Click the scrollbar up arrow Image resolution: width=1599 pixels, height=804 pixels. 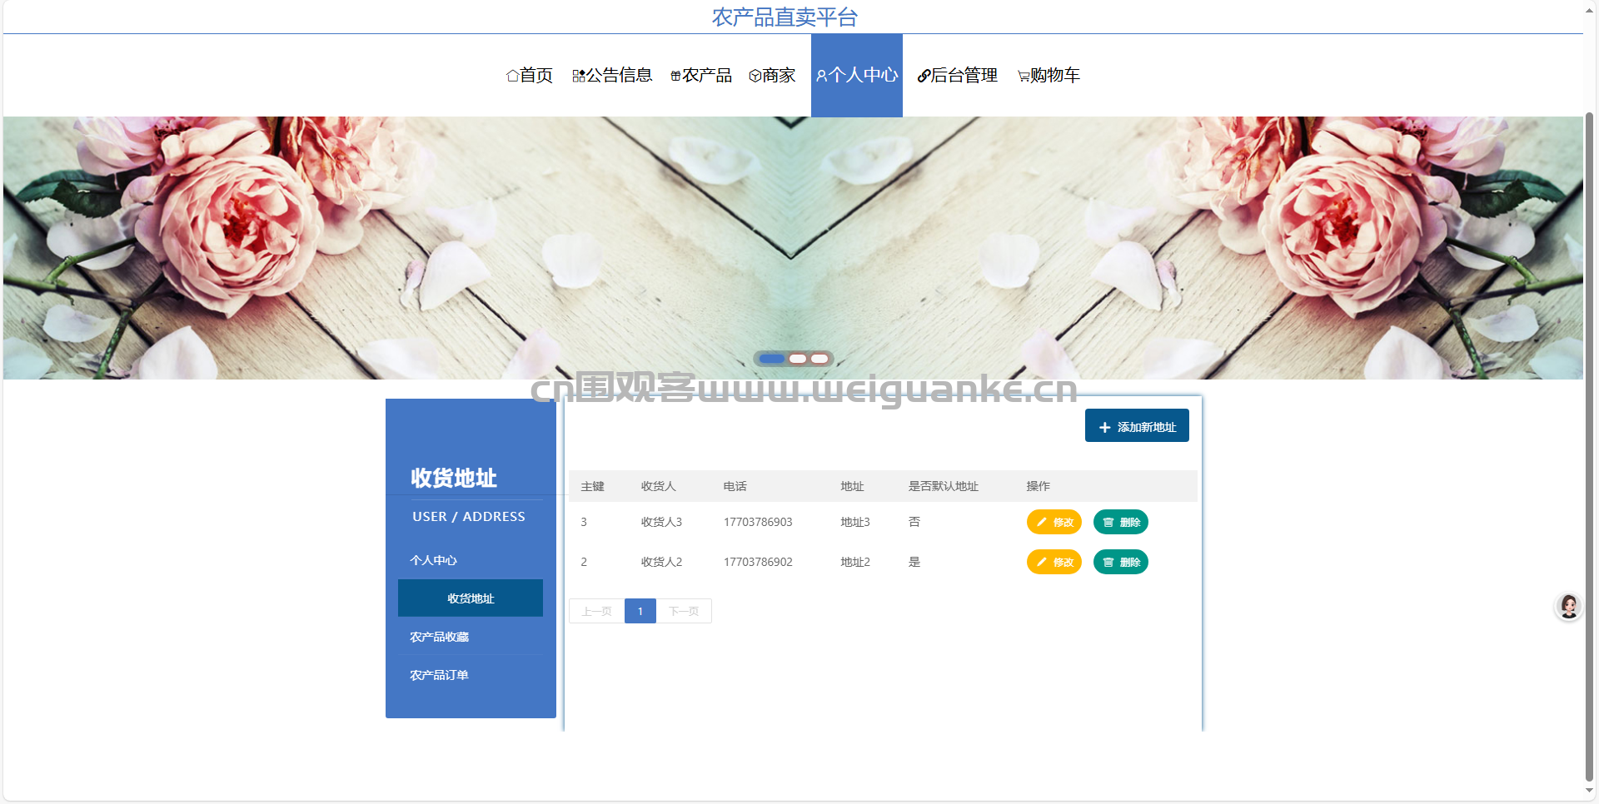tap(1589, 11)
